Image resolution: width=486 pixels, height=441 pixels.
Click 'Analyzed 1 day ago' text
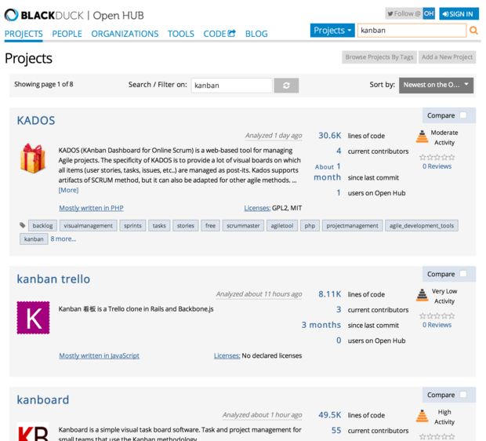pos(274,136)
